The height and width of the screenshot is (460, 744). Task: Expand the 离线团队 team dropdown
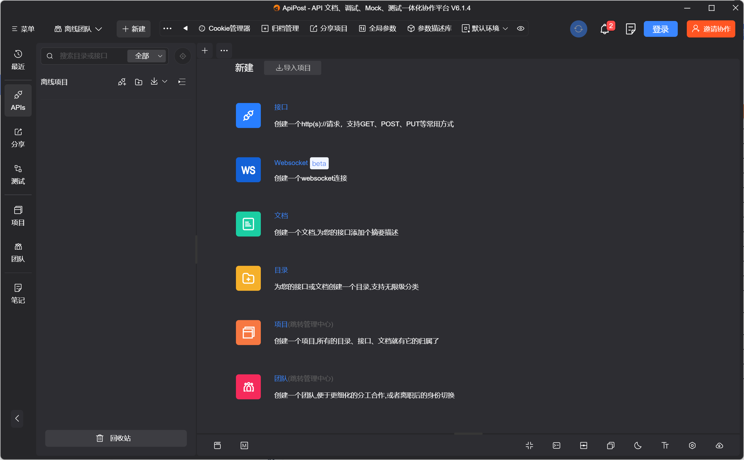point(78,29)
